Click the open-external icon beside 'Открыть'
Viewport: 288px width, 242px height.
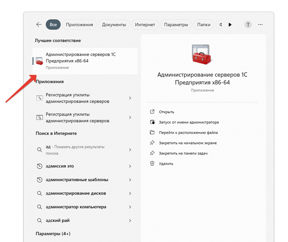click(152, 112)
